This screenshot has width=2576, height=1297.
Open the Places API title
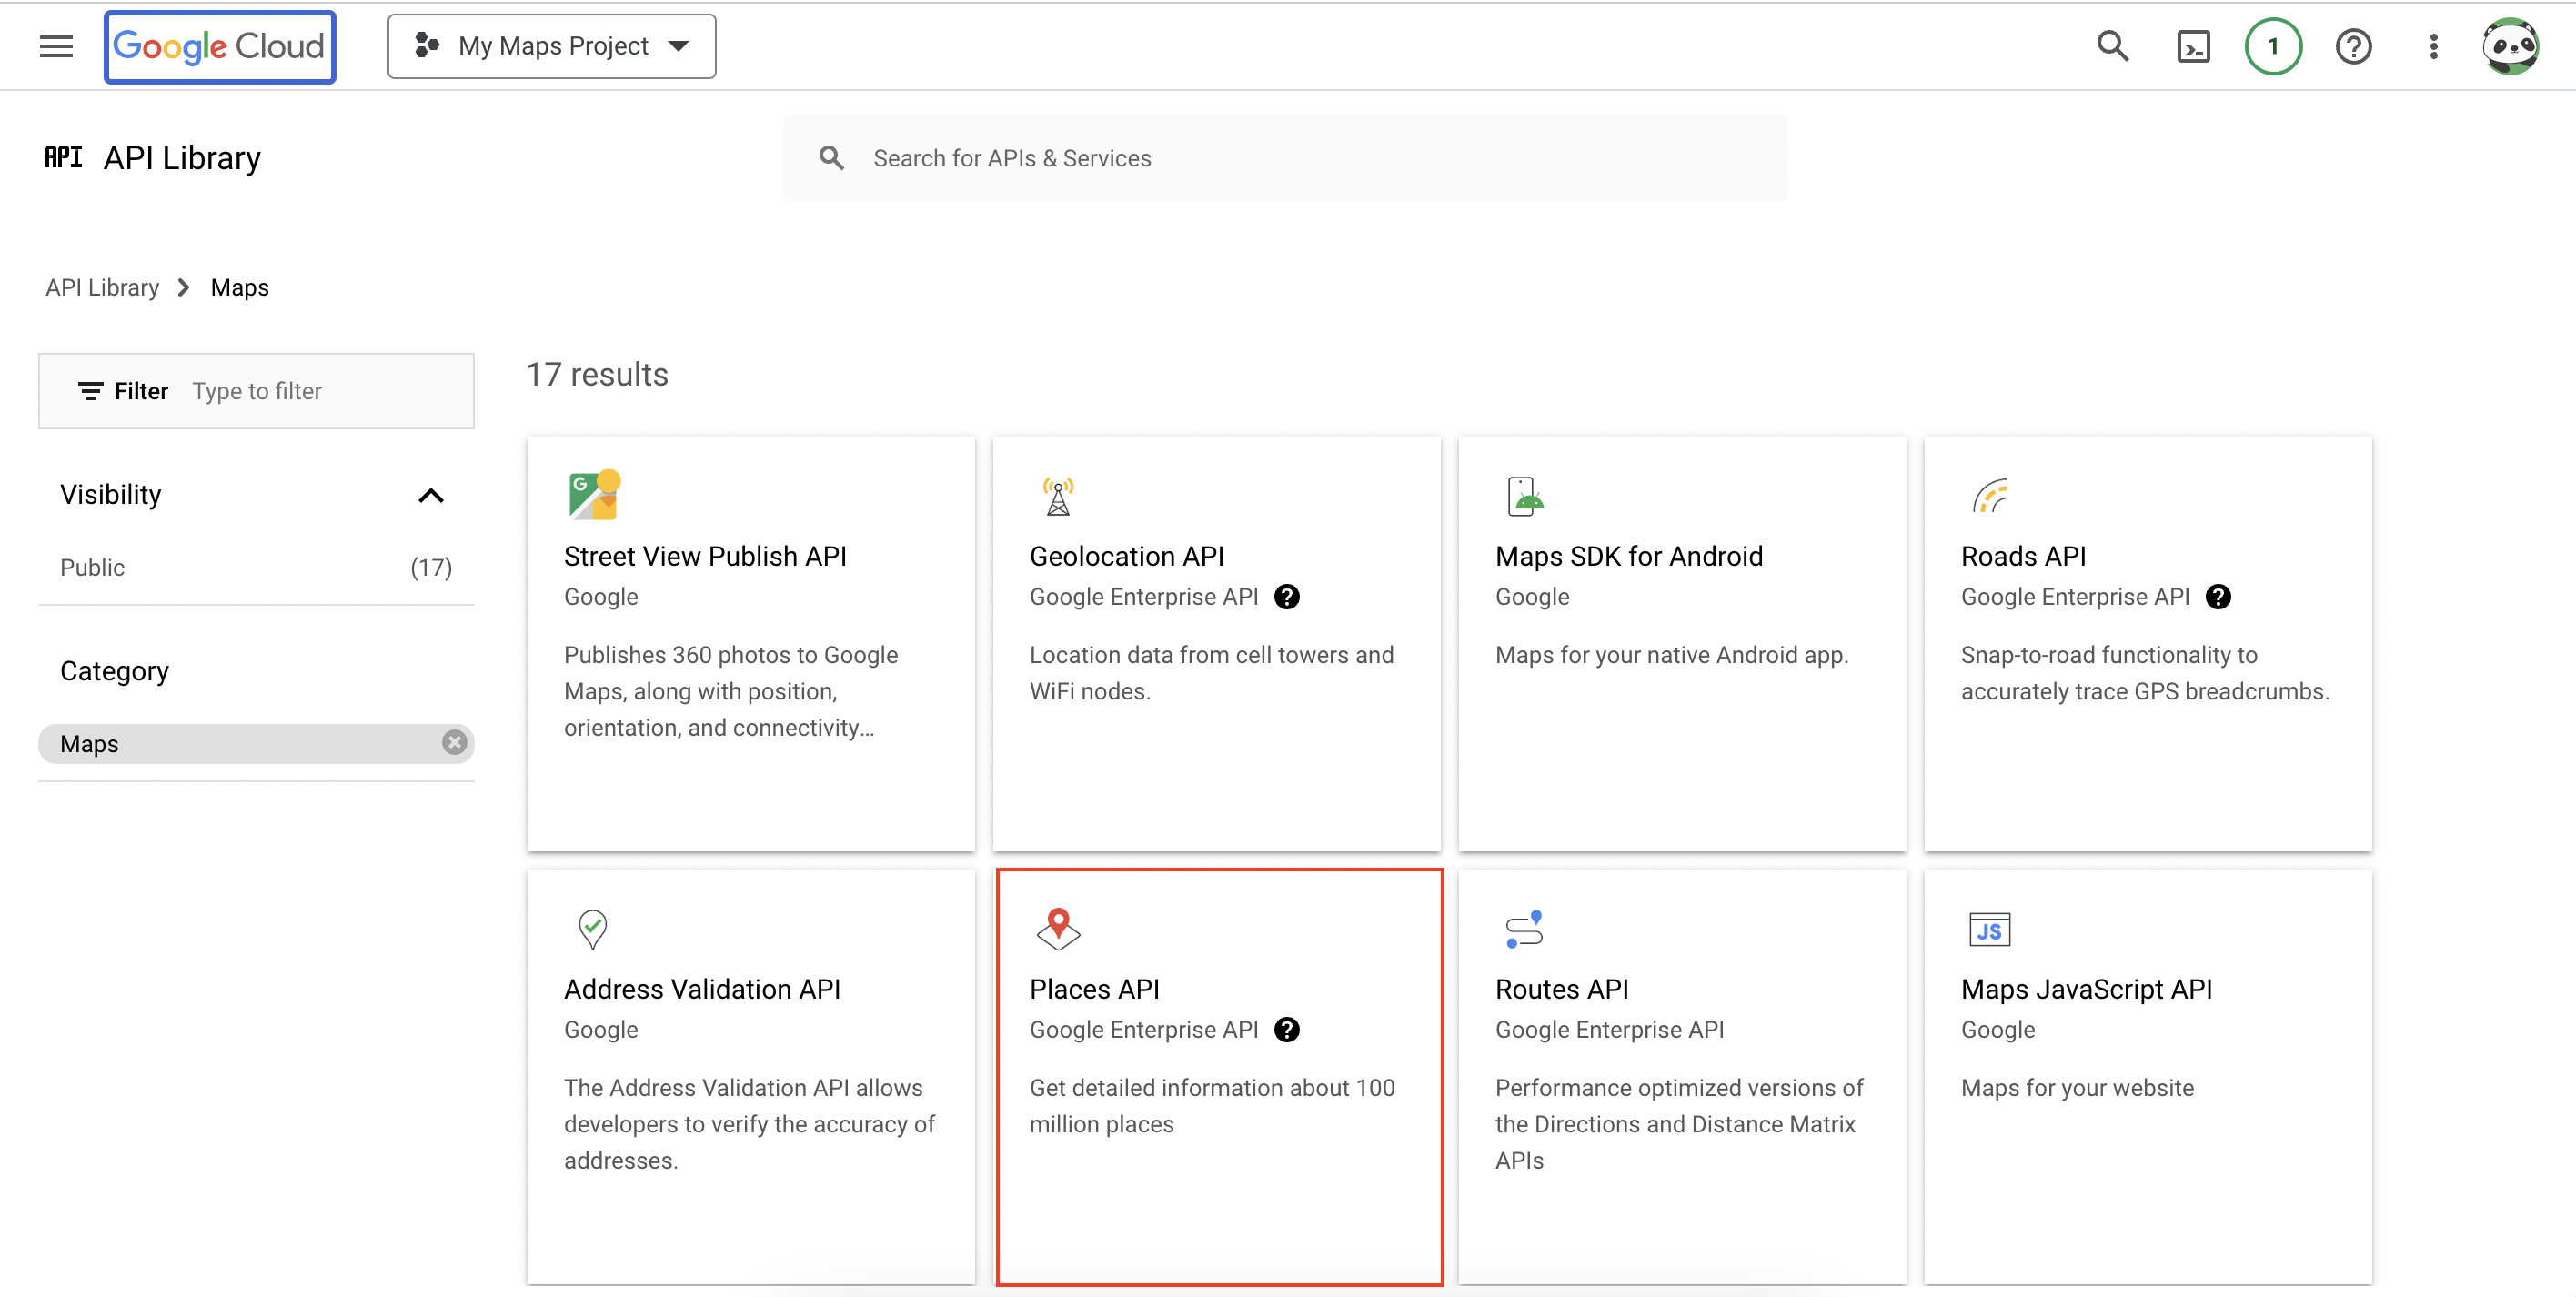[1094, 989]
